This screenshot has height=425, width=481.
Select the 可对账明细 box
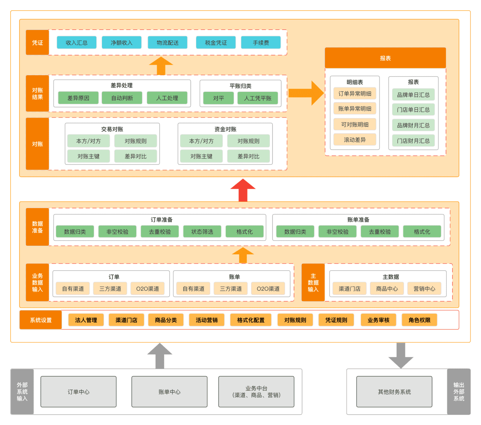click(355, 124)
